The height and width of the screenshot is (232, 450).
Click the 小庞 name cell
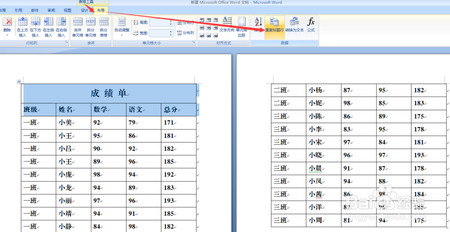point(73,175)
